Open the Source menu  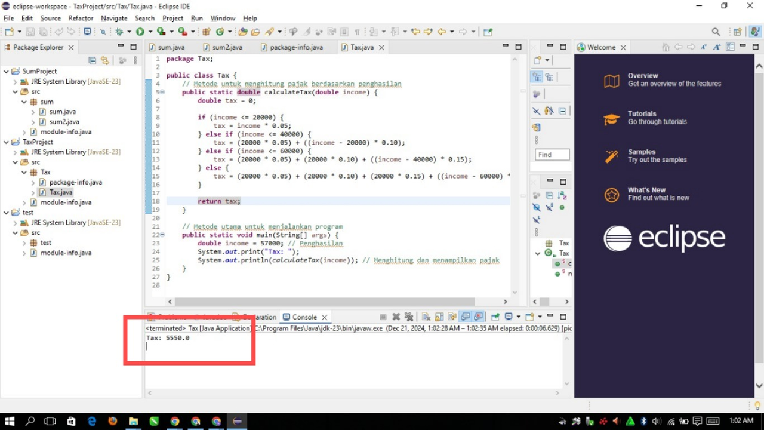[50, 18]
